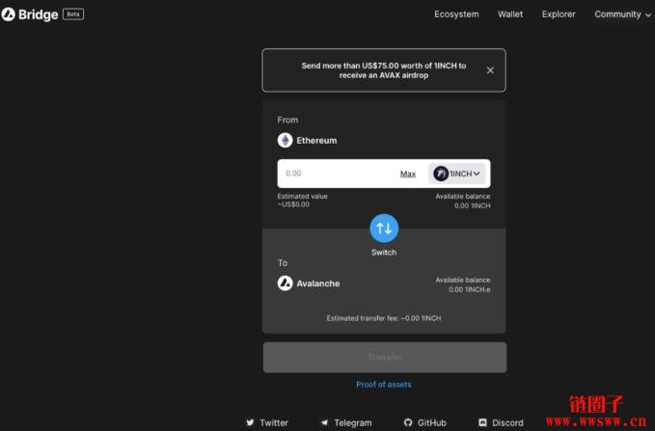The width and height of the screenshot is (655, 431).
Task: Open the Twitter footer link
Action: tap(267, 422)
